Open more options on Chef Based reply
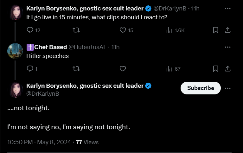Viewport: 243px width, 153px height. point(228,47)
